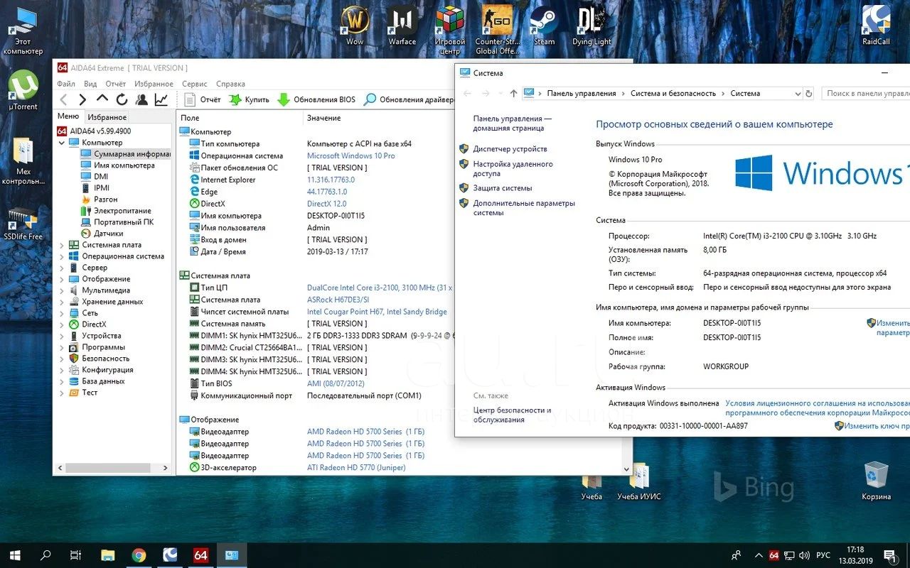Open address bar dropdown in Система window

click(x=798, y=94)
